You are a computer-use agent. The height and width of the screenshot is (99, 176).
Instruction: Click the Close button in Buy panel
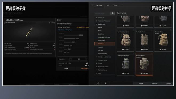click(66, 68)
